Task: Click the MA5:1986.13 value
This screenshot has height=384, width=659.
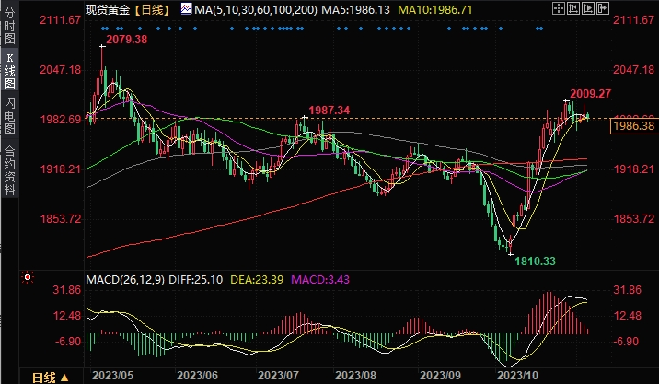Action: (x=355, y=10)
